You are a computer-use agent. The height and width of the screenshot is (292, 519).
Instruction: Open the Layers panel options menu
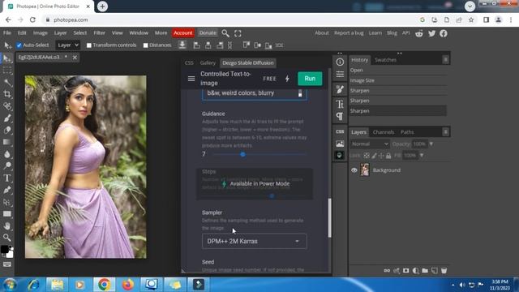(445, 132)
